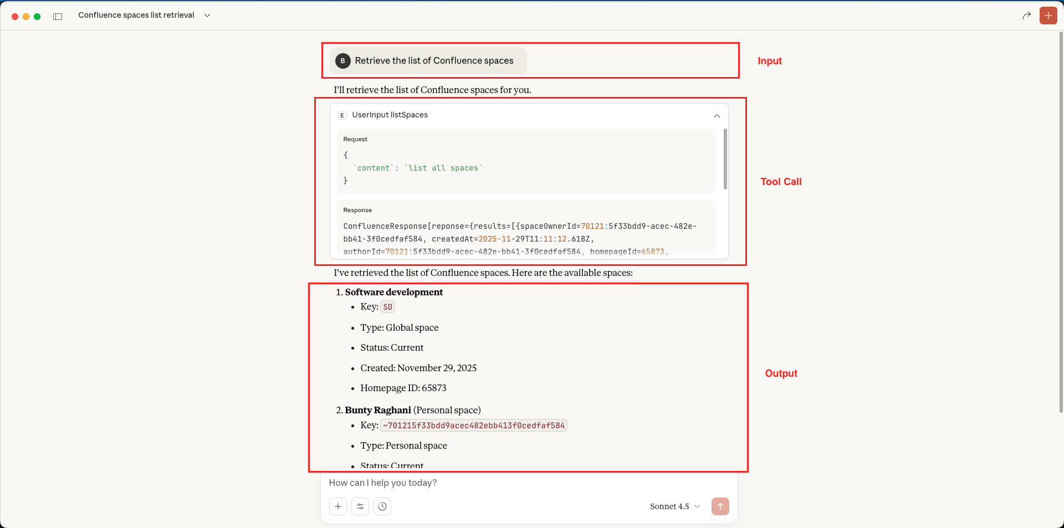This screenshot has height=528, width=1064.
Task: Select the Confluence spaces list retrieval title
Action: tap(136, 15)
